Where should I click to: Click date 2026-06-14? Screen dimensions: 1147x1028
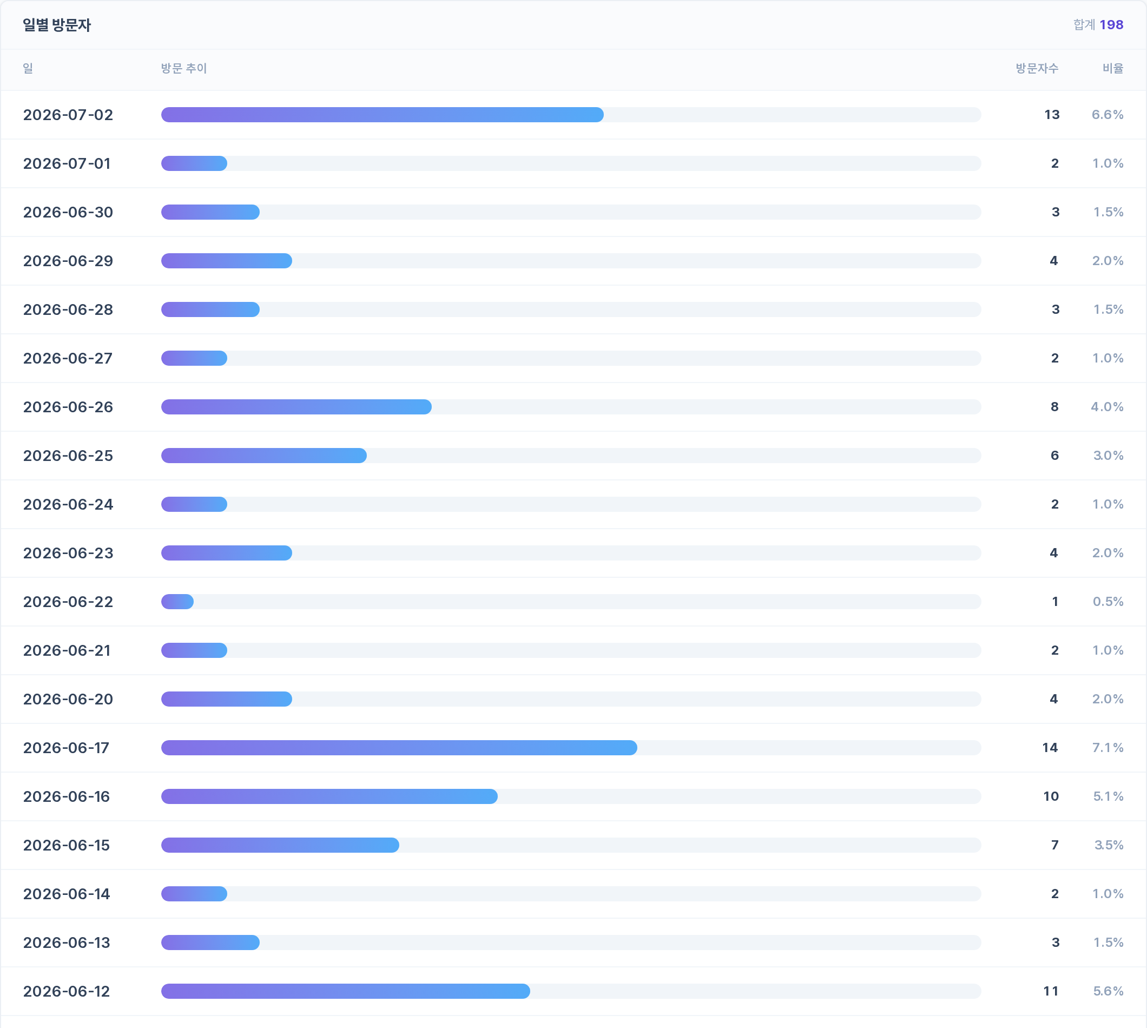pos(66,894)
